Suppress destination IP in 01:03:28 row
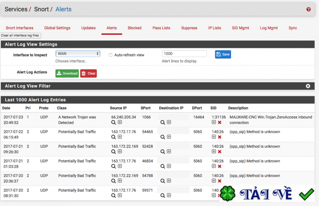Image resolution: width=319 pixels, height=206 pixels. click(169, 166)
